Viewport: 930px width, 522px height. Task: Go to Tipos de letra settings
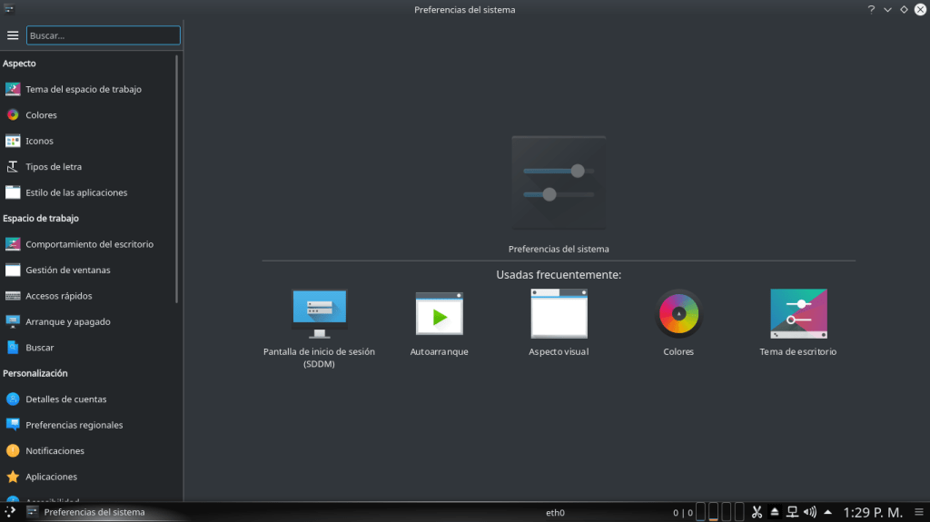(x=53, y=167)
